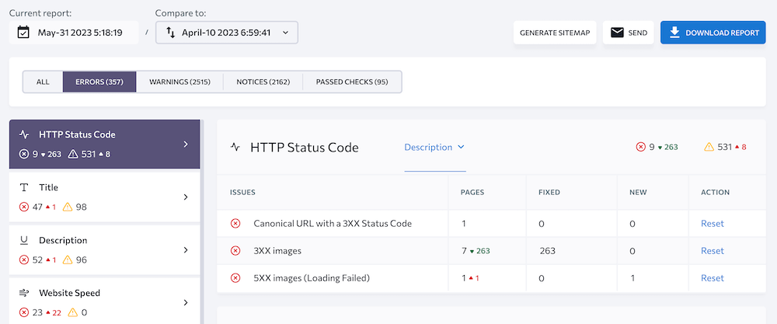Open the Compare to date dropdown
This screenshot has width=777, height=324.
(x=227, y=33)
